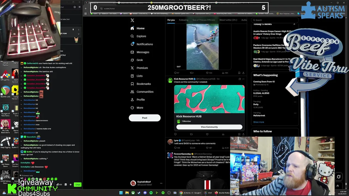Screen dimensions: 349x196
Task: Repost the water slide video post
Action: tap(191, 73)
